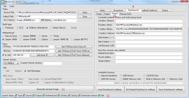Click Set Default Dashlaunch settings button
The width and height of the screenshot is (189, 98).
(140, 89)
